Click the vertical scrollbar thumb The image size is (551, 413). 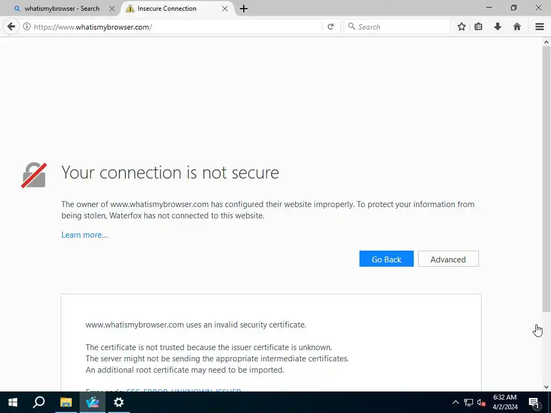pyautogui.click(x=546, y=179)
